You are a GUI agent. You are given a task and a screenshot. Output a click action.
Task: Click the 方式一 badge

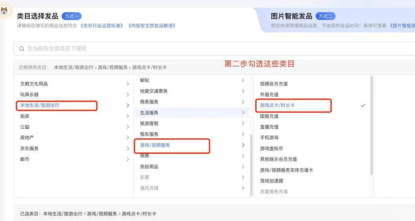[x=71, y=16]
